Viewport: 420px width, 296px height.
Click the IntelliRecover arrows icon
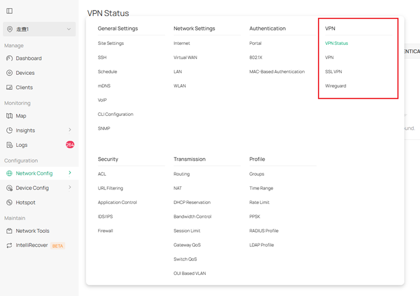pos(9,246)
